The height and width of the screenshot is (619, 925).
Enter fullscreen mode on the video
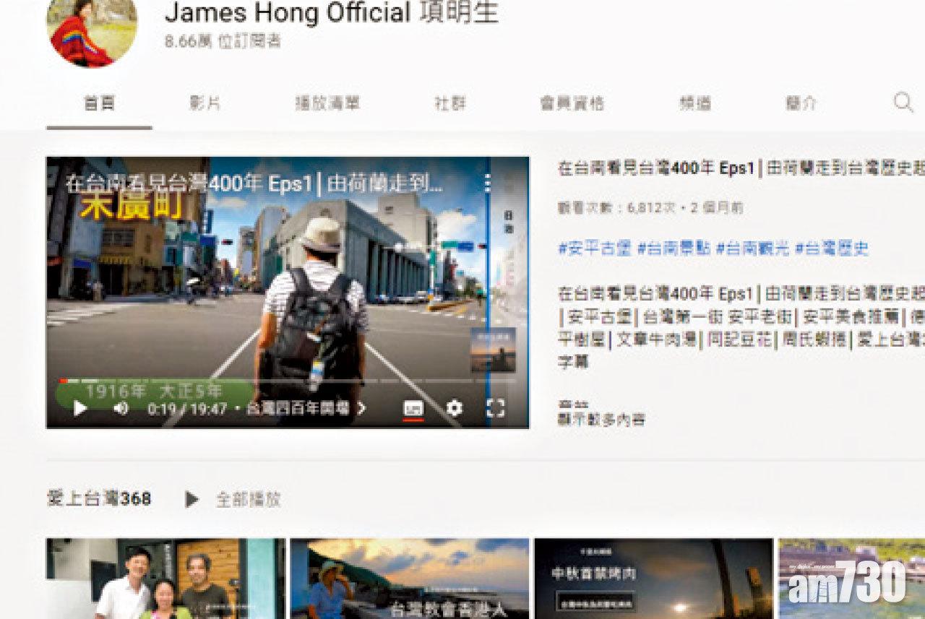pyautogui.click(x=495, y=409)
